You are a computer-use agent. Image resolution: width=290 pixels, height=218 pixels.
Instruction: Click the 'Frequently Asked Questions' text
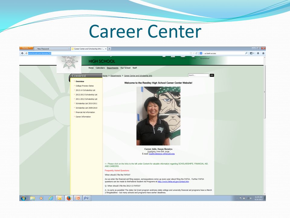tap(117, 170)
